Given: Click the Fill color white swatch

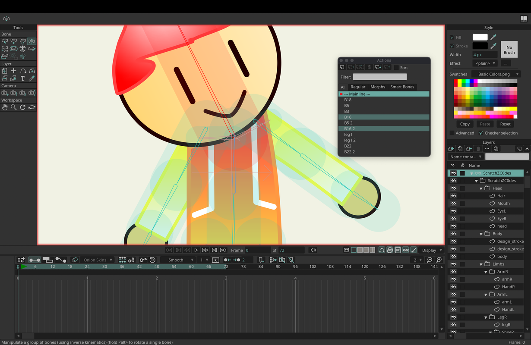Looking at the screenshot, I should click(x=480, y=37).
